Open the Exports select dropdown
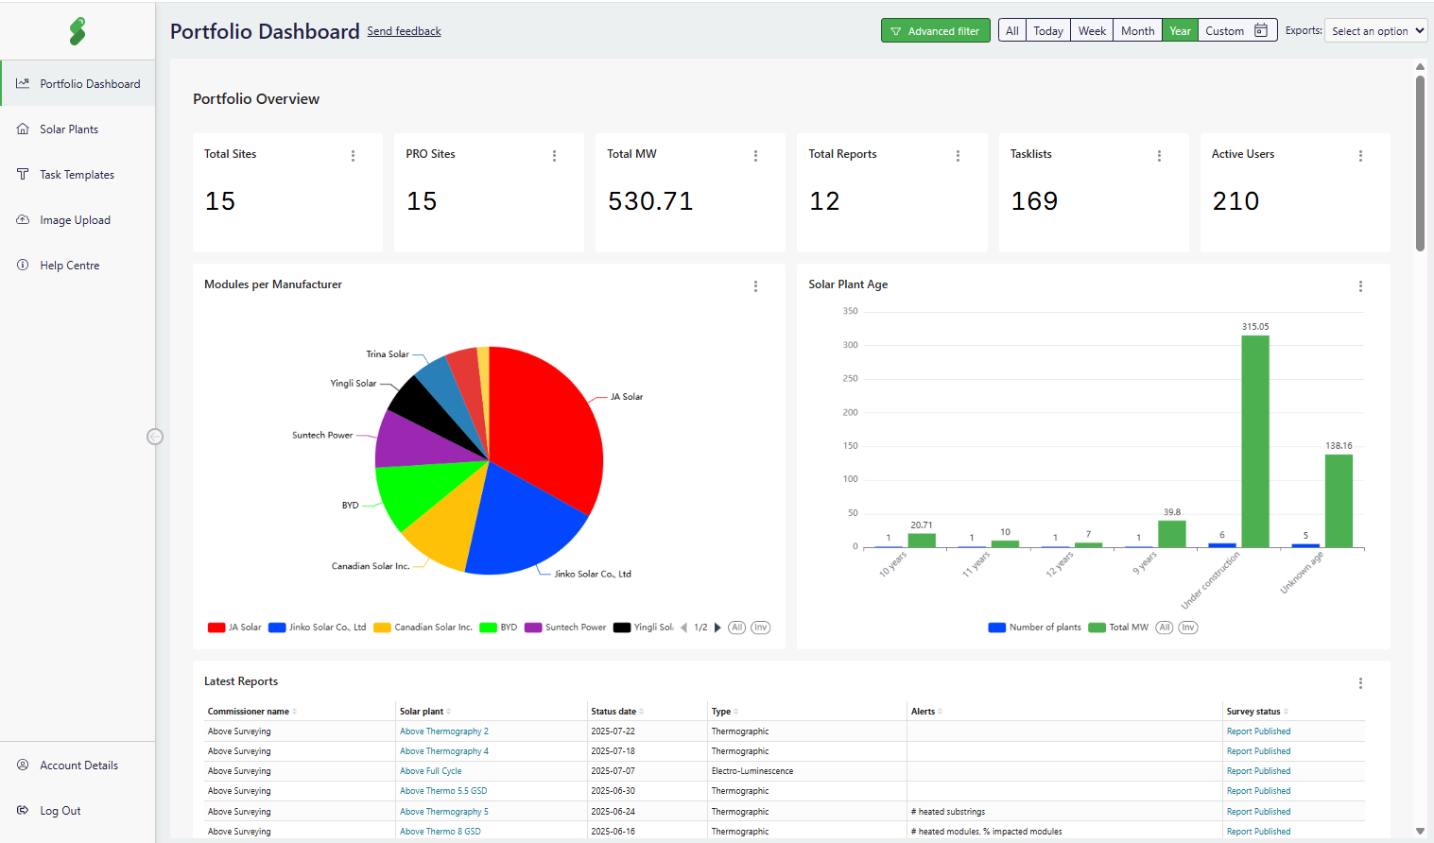The height and width of the screenshot is (843, 1434). 1375,31
